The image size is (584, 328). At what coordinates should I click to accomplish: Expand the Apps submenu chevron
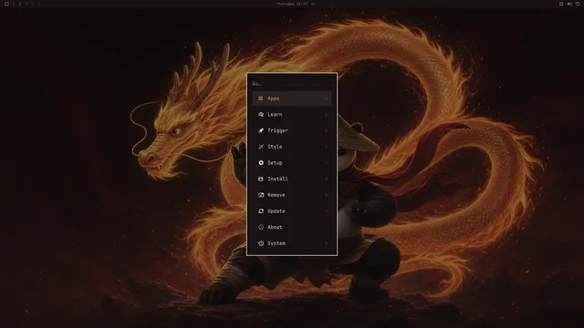click(327, 98)
